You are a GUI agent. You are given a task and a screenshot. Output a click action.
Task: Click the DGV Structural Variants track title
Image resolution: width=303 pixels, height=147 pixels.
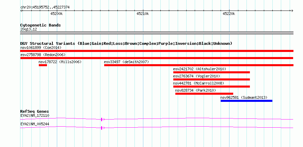[x=126, y=43]
